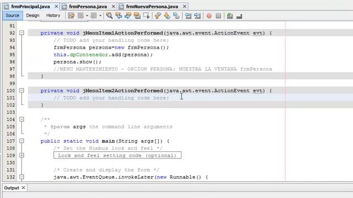Select the frmPrincipal.java tab
Viewport: 353px width, 198px height.
click(x=30, y=7)
